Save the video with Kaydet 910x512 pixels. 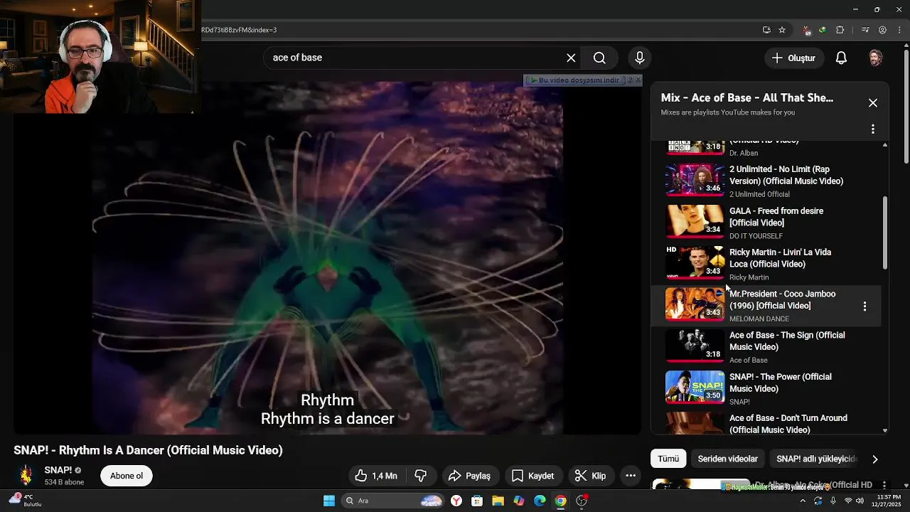[532, 476]
